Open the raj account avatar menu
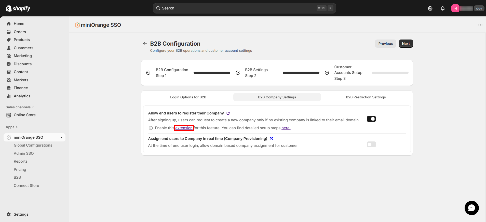This screenshot has width=486, height=222. tap(455, 8)
